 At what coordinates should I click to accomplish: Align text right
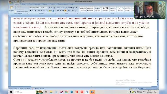click(x=63, y=11)
